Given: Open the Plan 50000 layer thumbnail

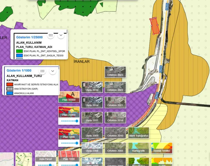Looking at the screenshot, I should 69,97.
